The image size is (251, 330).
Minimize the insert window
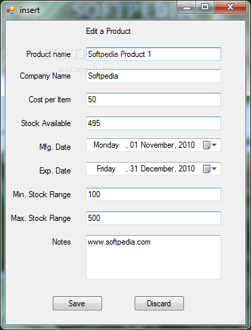coord(187,7)
